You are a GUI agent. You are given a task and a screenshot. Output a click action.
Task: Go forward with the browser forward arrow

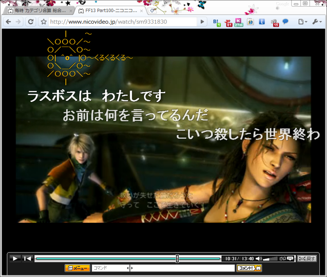[18, 22]
